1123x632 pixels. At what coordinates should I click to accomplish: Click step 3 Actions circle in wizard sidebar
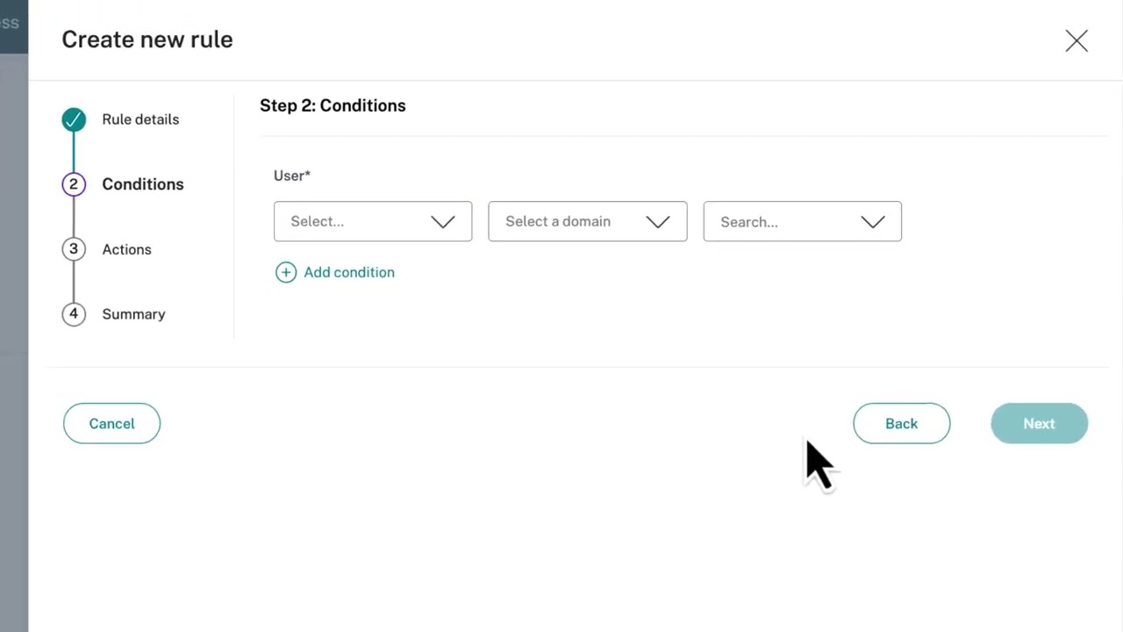(74, 248)
